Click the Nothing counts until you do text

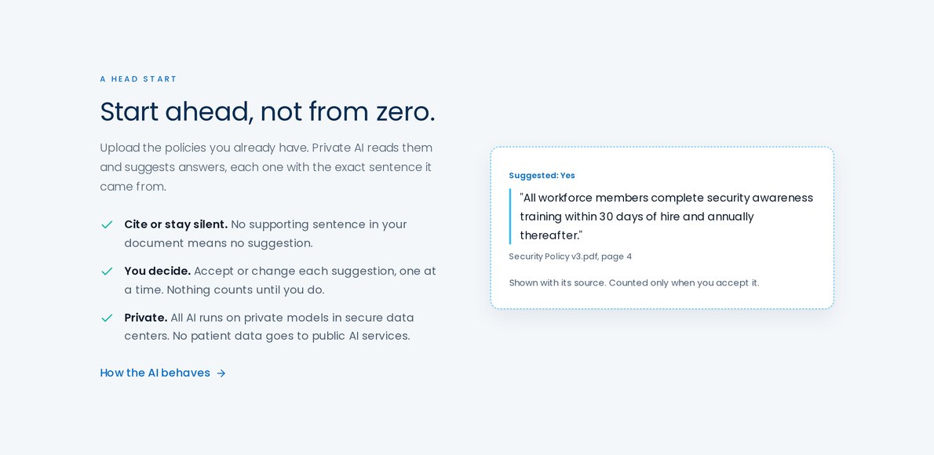click(246, 290)
